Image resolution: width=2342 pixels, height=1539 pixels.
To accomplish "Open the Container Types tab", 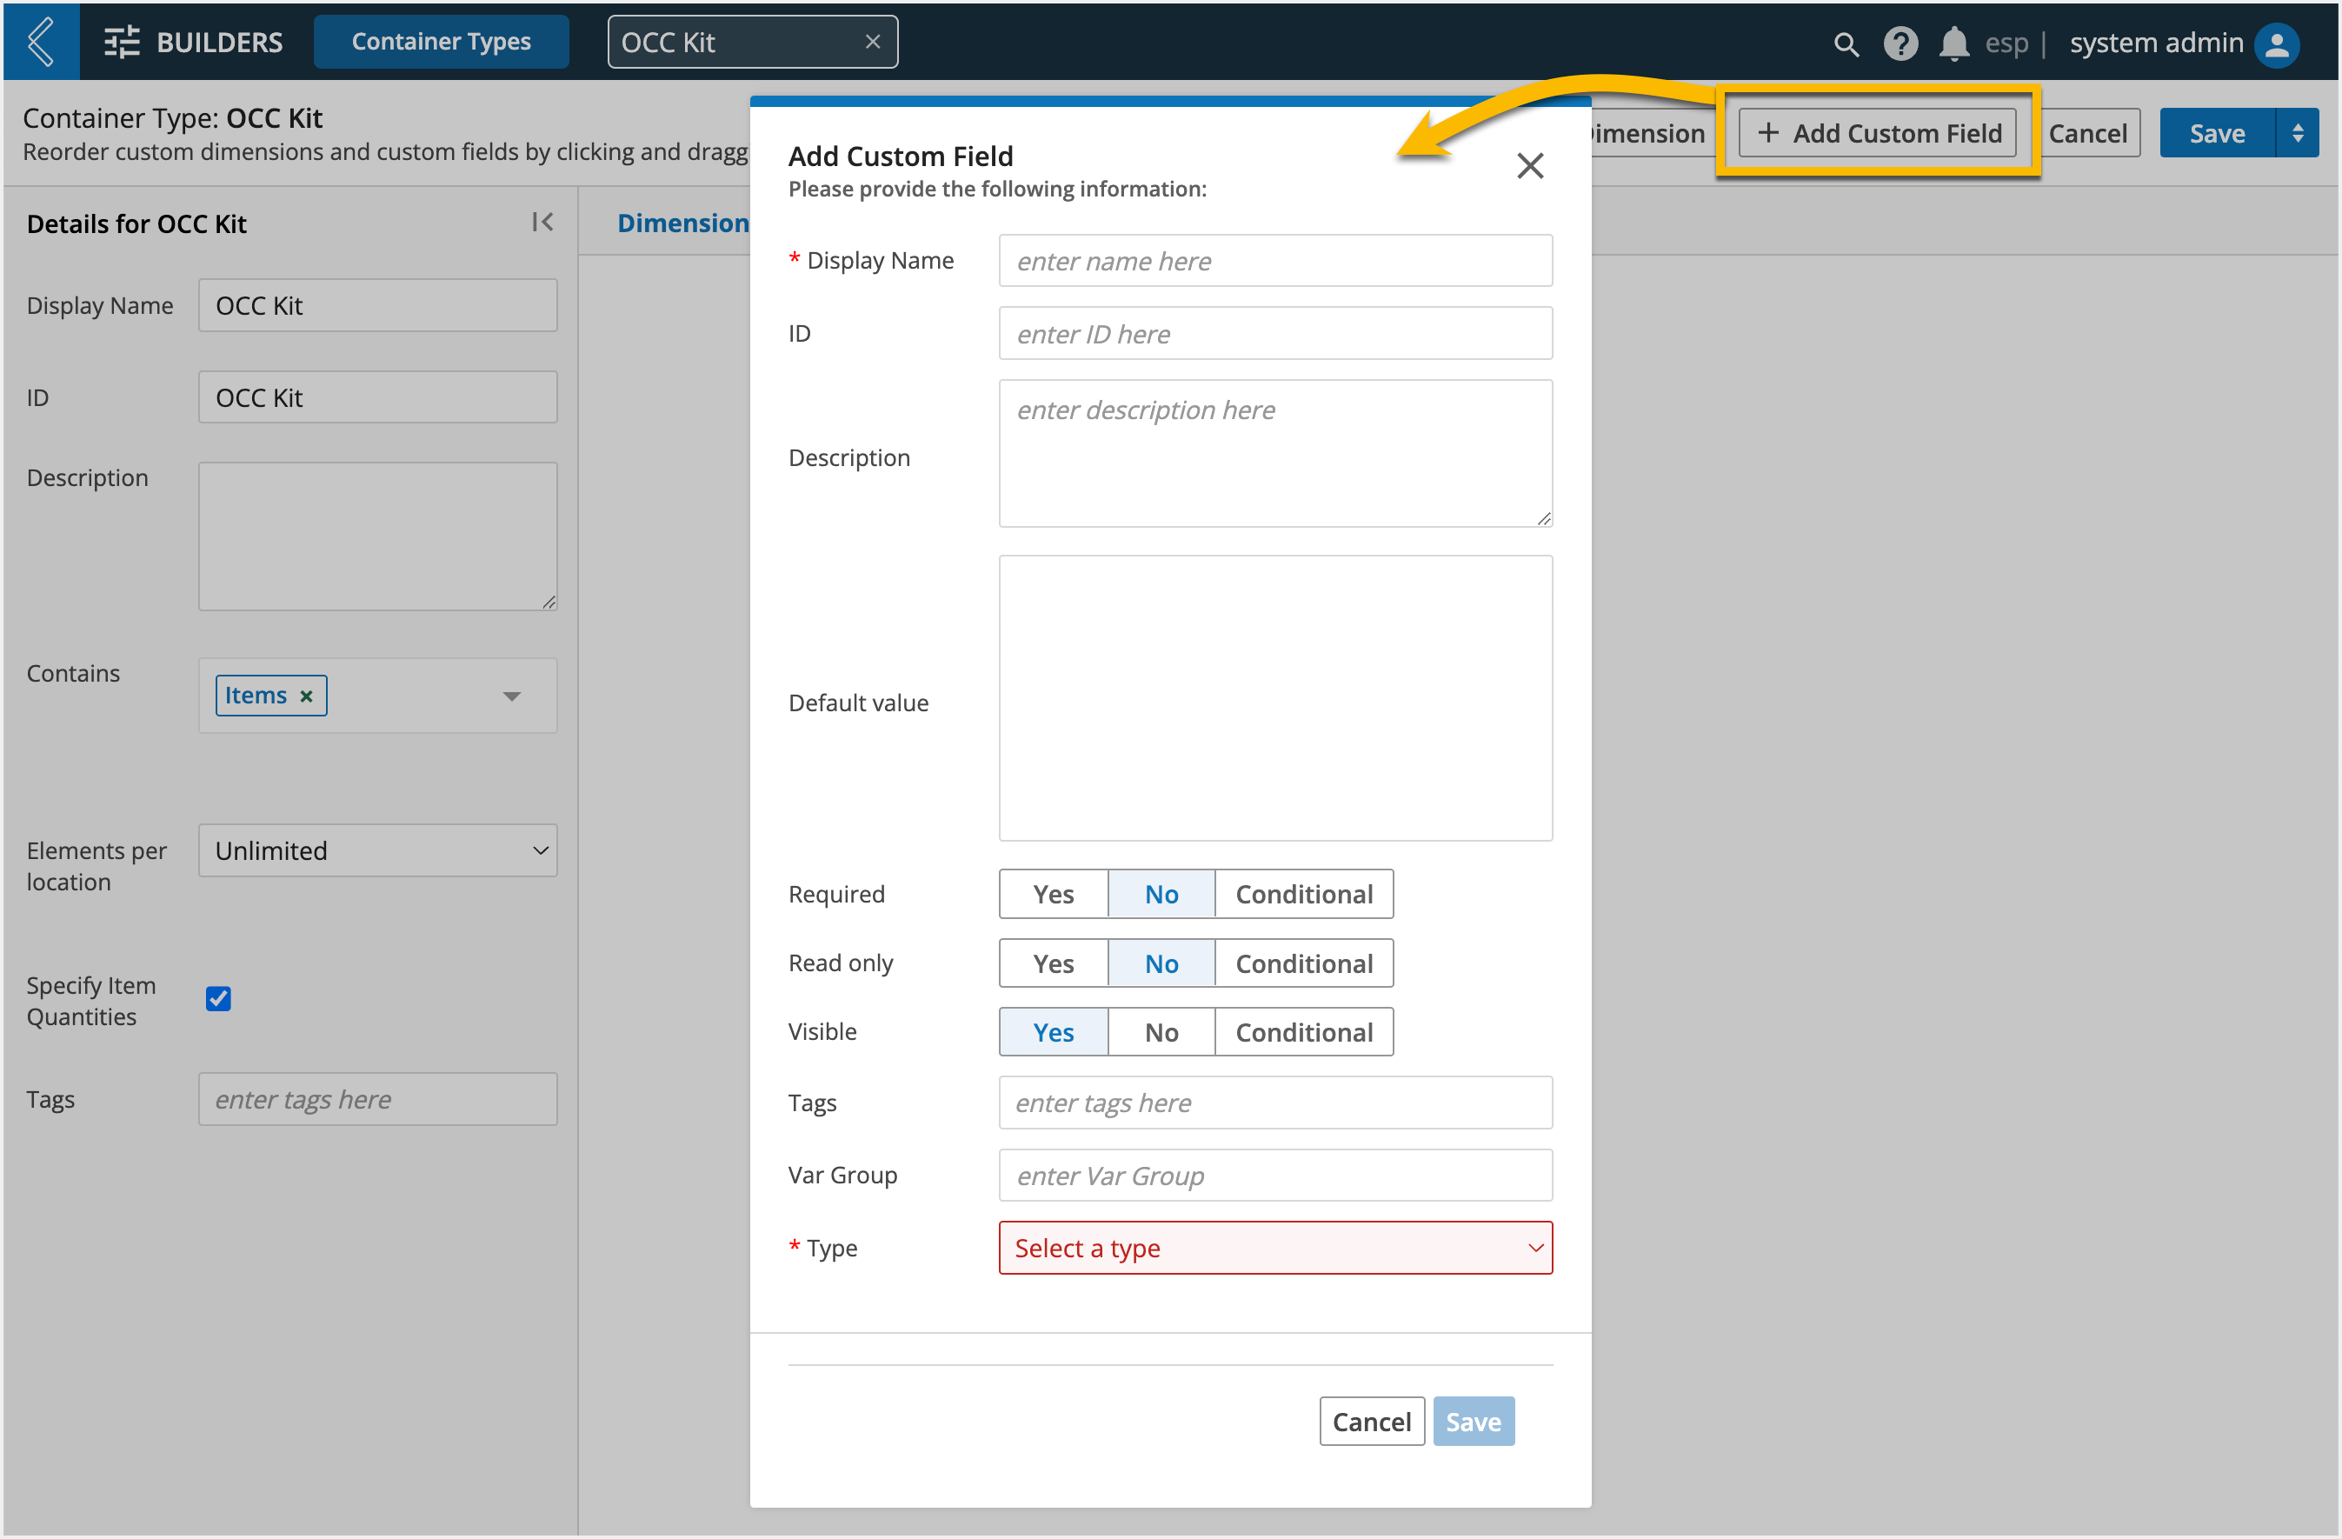I will coord(441,42).
